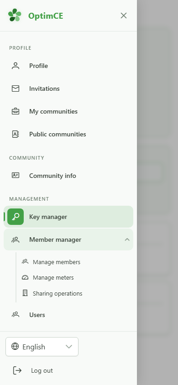This screenshot has width=178, height=385.
Task: Open Community info
Action: 68,176
